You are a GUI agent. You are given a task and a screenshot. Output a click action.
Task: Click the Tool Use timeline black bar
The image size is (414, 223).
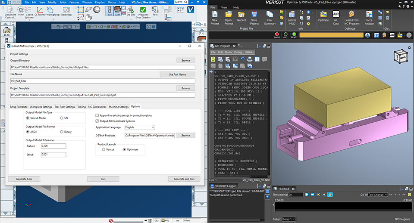click(x=343, y=207)
